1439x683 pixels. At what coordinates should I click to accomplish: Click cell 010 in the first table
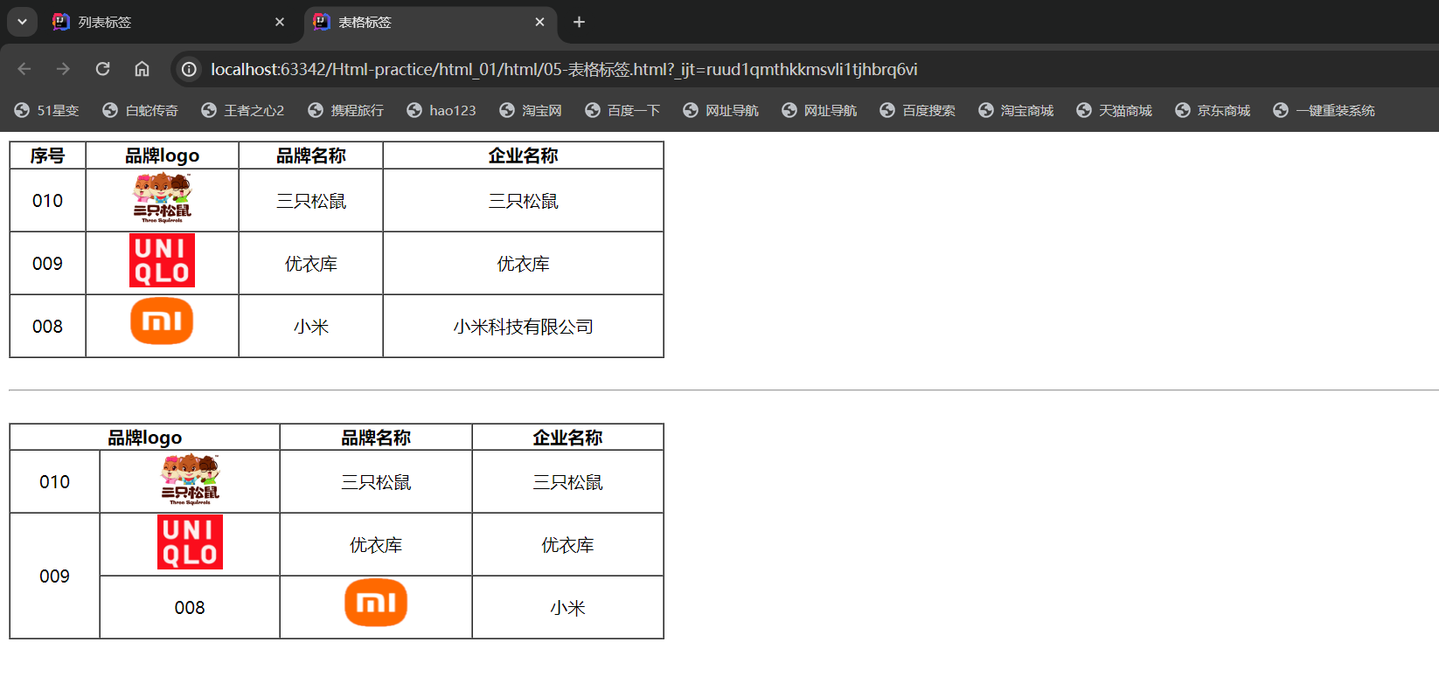pyautogui.click(x=47, y=201)
